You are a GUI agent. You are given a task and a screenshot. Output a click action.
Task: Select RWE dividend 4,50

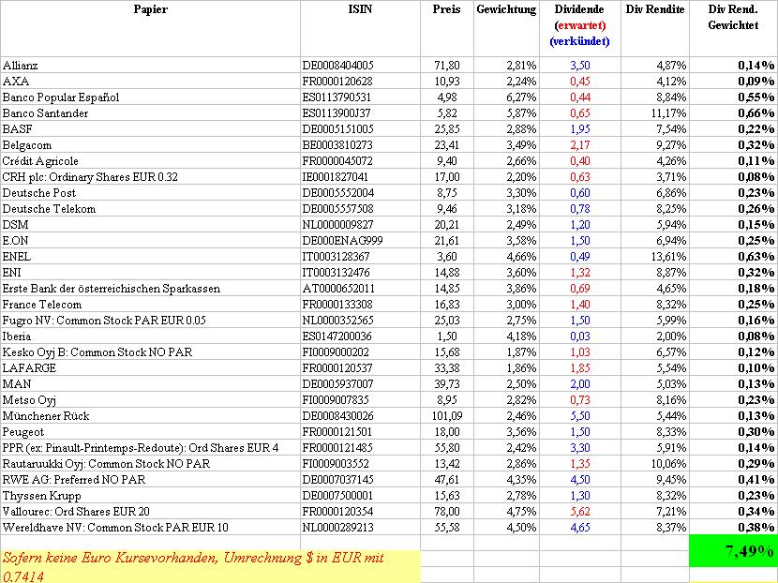click(579, 479)
